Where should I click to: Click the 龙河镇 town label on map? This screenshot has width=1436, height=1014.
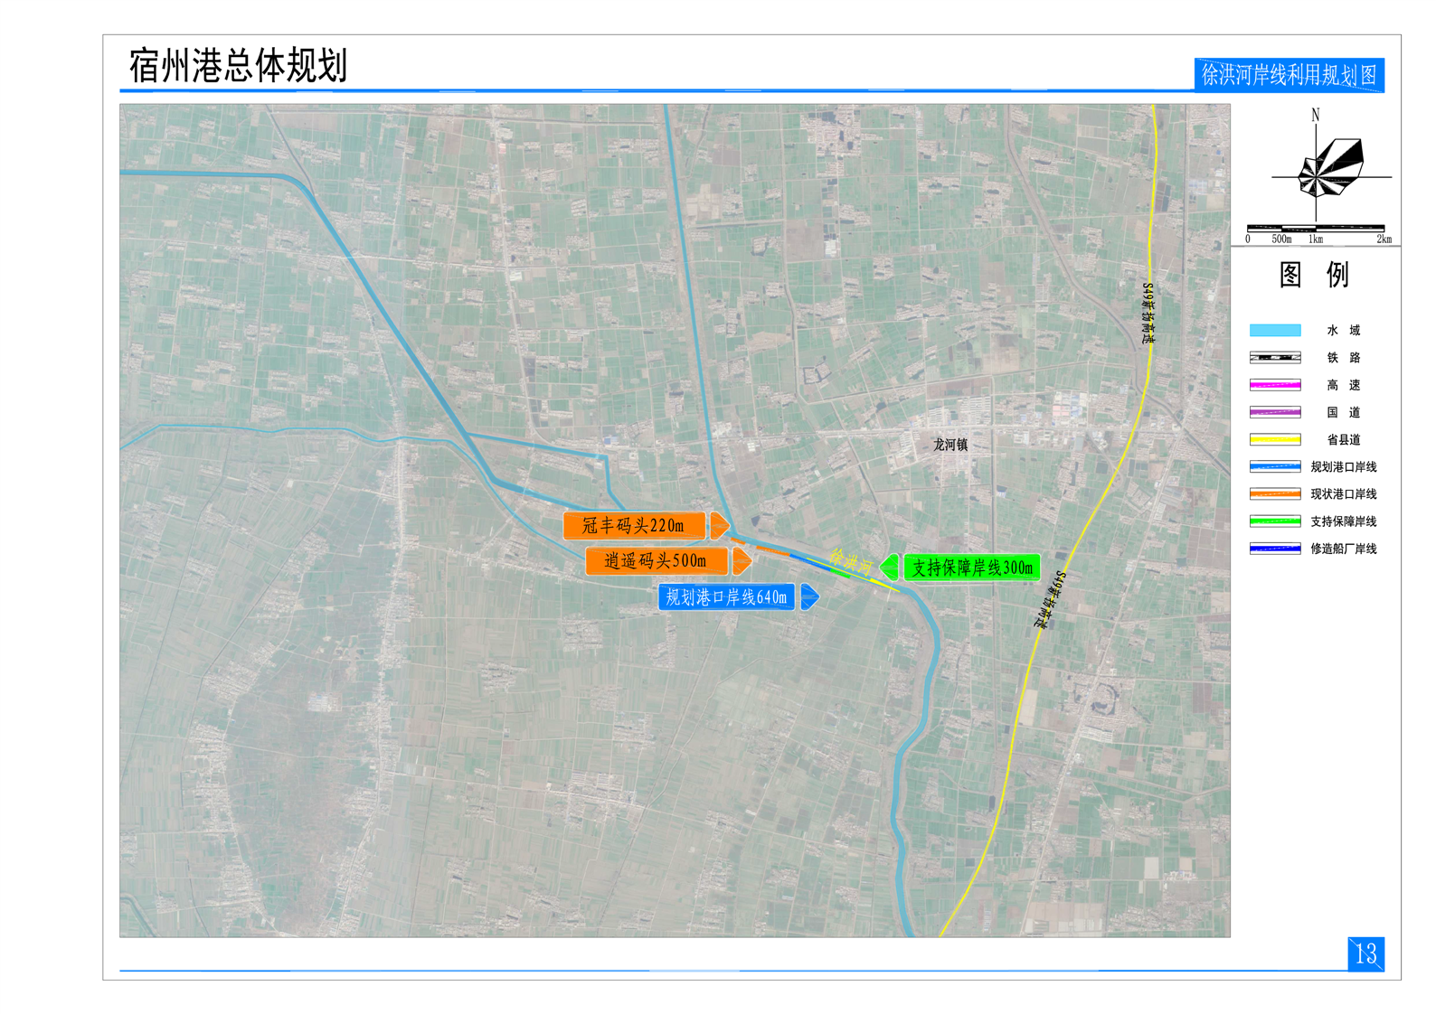coord(950,445)
